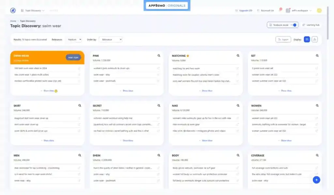Click the blue plus floating button

pyautogui.click(x=316, y=180)
